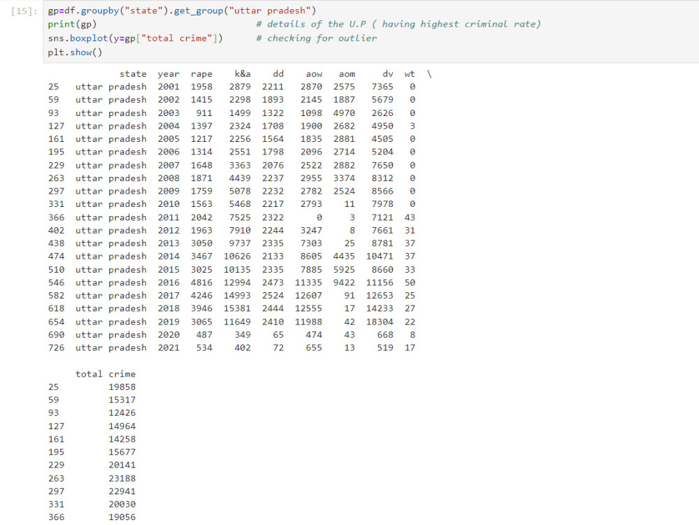Click the 'dd' column header
The width and height of the screenshot is (699, 525).
[x=278, y=74]
